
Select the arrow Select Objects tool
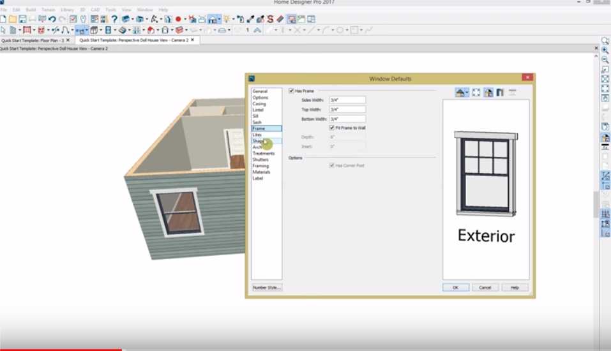click(3, 30)
